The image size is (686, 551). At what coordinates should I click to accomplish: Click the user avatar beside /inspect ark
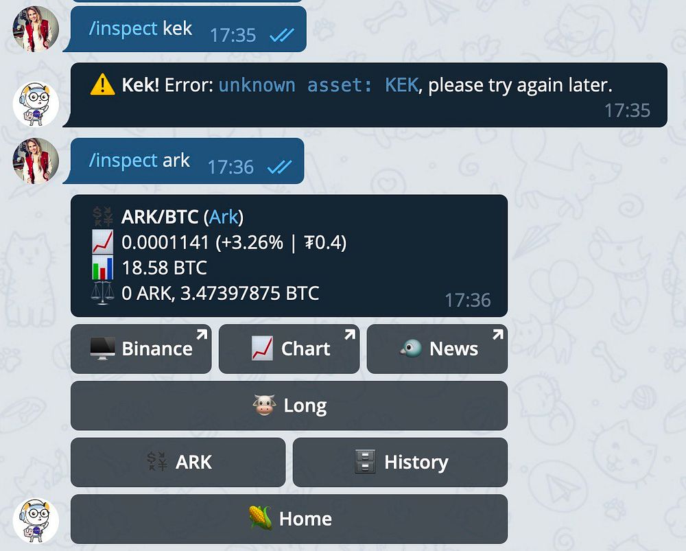36,161
